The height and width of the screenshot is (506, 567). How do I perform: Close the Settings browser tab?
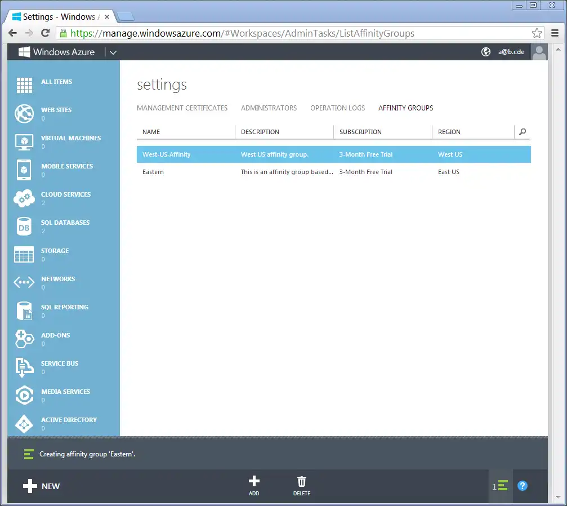(x=106, y=17)
